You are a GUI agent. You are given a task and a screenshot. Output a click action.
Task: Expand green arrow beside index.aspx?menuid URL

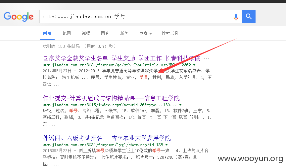tap(180, 105)
